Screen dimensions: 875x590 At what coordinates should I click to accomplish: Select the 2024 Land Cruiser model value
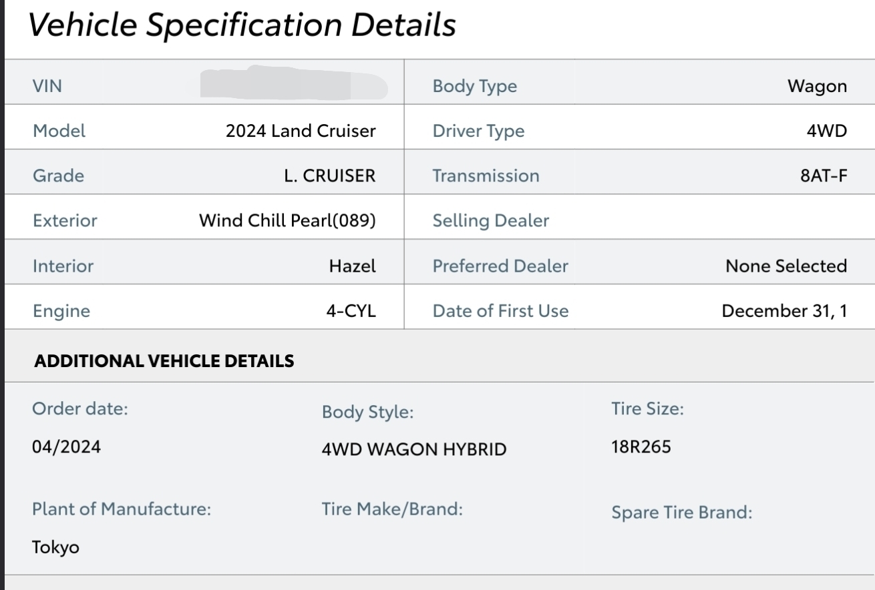[301, 131]
